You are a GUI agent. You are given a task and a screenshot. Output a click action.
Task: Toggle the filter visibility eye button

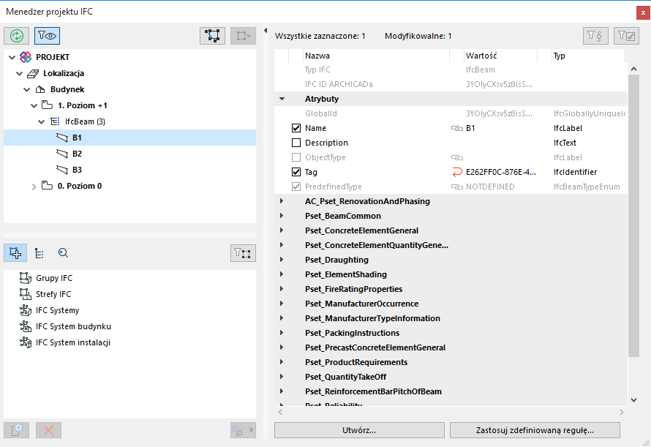(47, 35)
